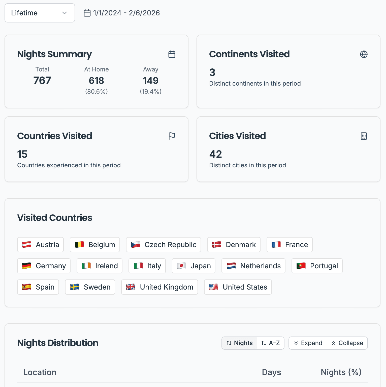This screenshot has width=386, height=387.
Task: Click the calendar icon beside the date range
Action: (87, 13)
